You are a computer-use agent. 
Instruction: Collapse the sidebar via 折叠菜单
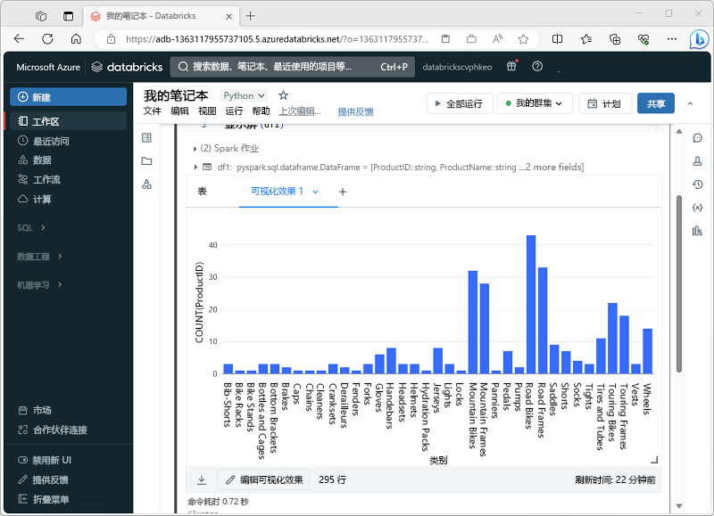click(43, 499)
